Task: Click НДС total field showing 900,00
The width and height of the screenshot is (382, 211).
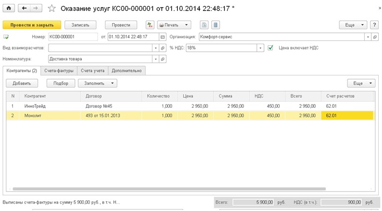Action: tap(342, 202)
